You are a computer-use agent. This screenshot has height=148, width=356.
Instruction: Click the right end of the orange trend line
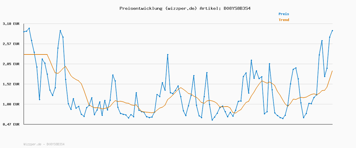[x=332, y=71]
